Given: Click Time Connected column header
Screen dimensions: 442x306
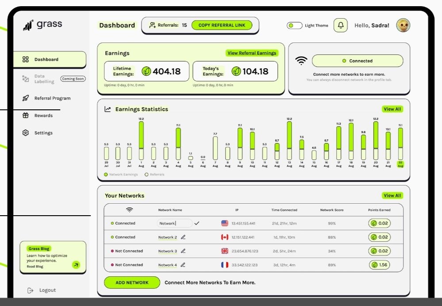Looking at the screenshot, I should (284, 210).
